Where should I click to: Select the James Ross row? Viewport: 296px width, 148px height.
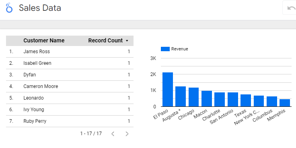point(70,52)
